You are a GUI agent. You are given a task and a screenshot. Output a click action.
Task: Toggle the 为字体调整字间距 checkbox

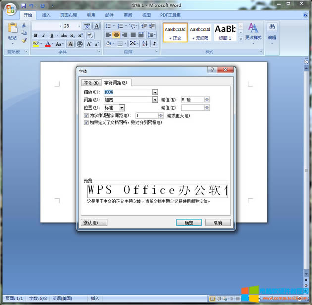tap(87, 115)
